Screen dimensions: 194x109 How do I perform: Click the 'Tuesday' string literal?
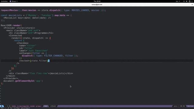[x=46, y=15]
